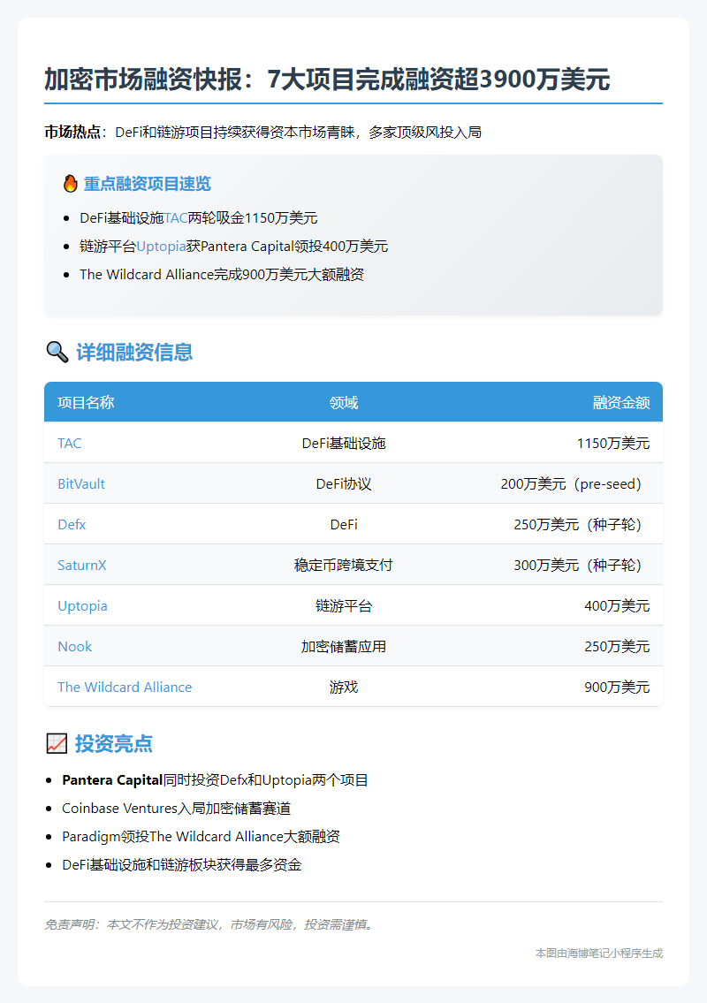Image resolution: width=707 pixels, height=1003 pixels.
Task: Click the 融资金额 column header
Action: (x=620, y=403)
